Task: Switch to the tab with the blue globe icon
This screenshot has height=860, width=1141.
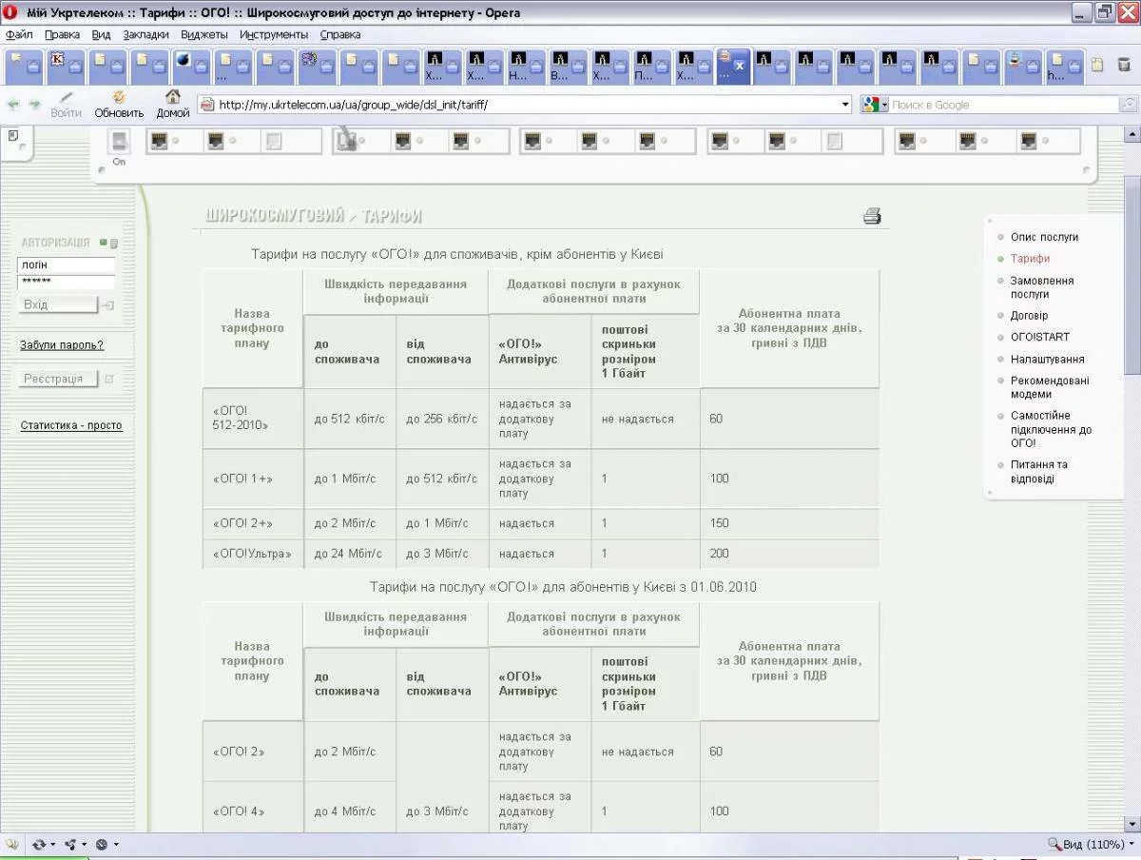Action: (193, 66)
